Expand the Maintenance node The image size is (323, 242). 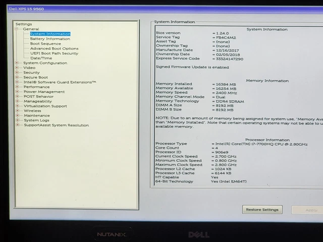(x=18, y=115)
